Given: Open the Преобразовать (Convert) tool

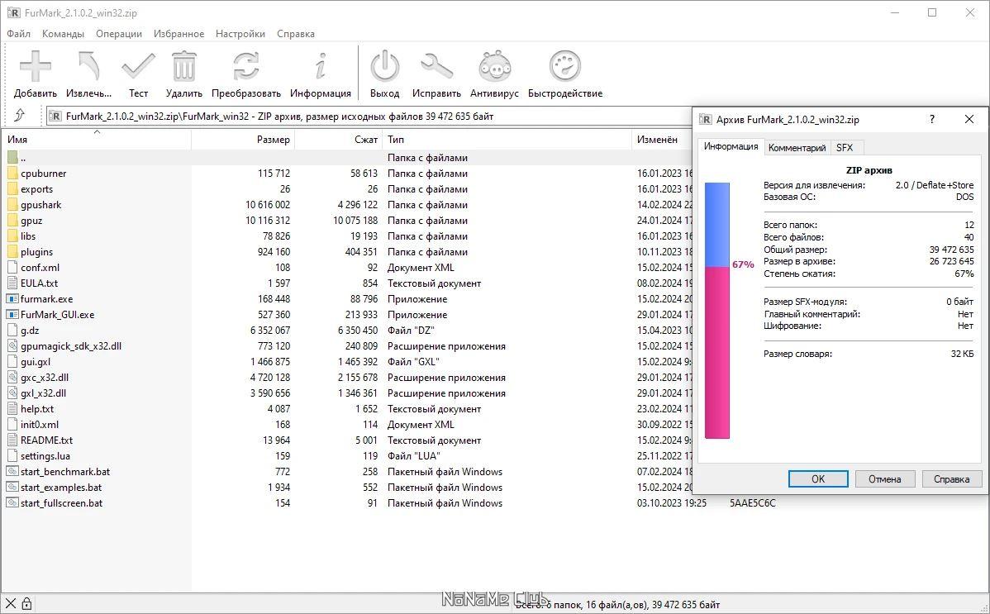Looking at the screenshot, I should click(x=245, y=68).
